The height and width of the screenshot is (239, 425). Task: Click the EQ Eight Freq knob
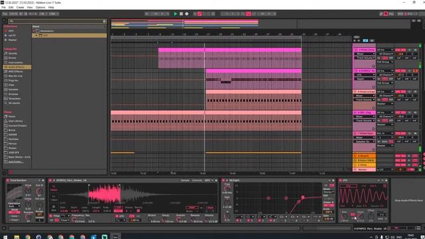click(x=227, y=189)
